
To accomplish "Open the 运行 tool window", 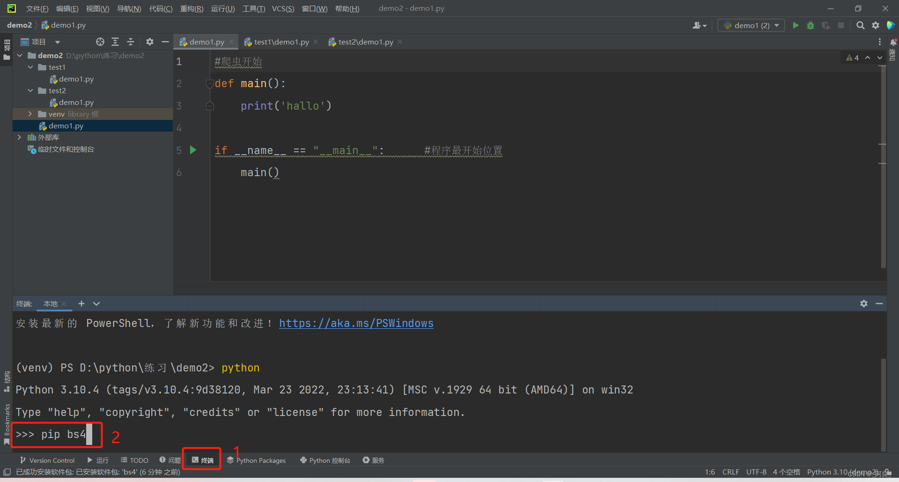I will tap(98, 460).
